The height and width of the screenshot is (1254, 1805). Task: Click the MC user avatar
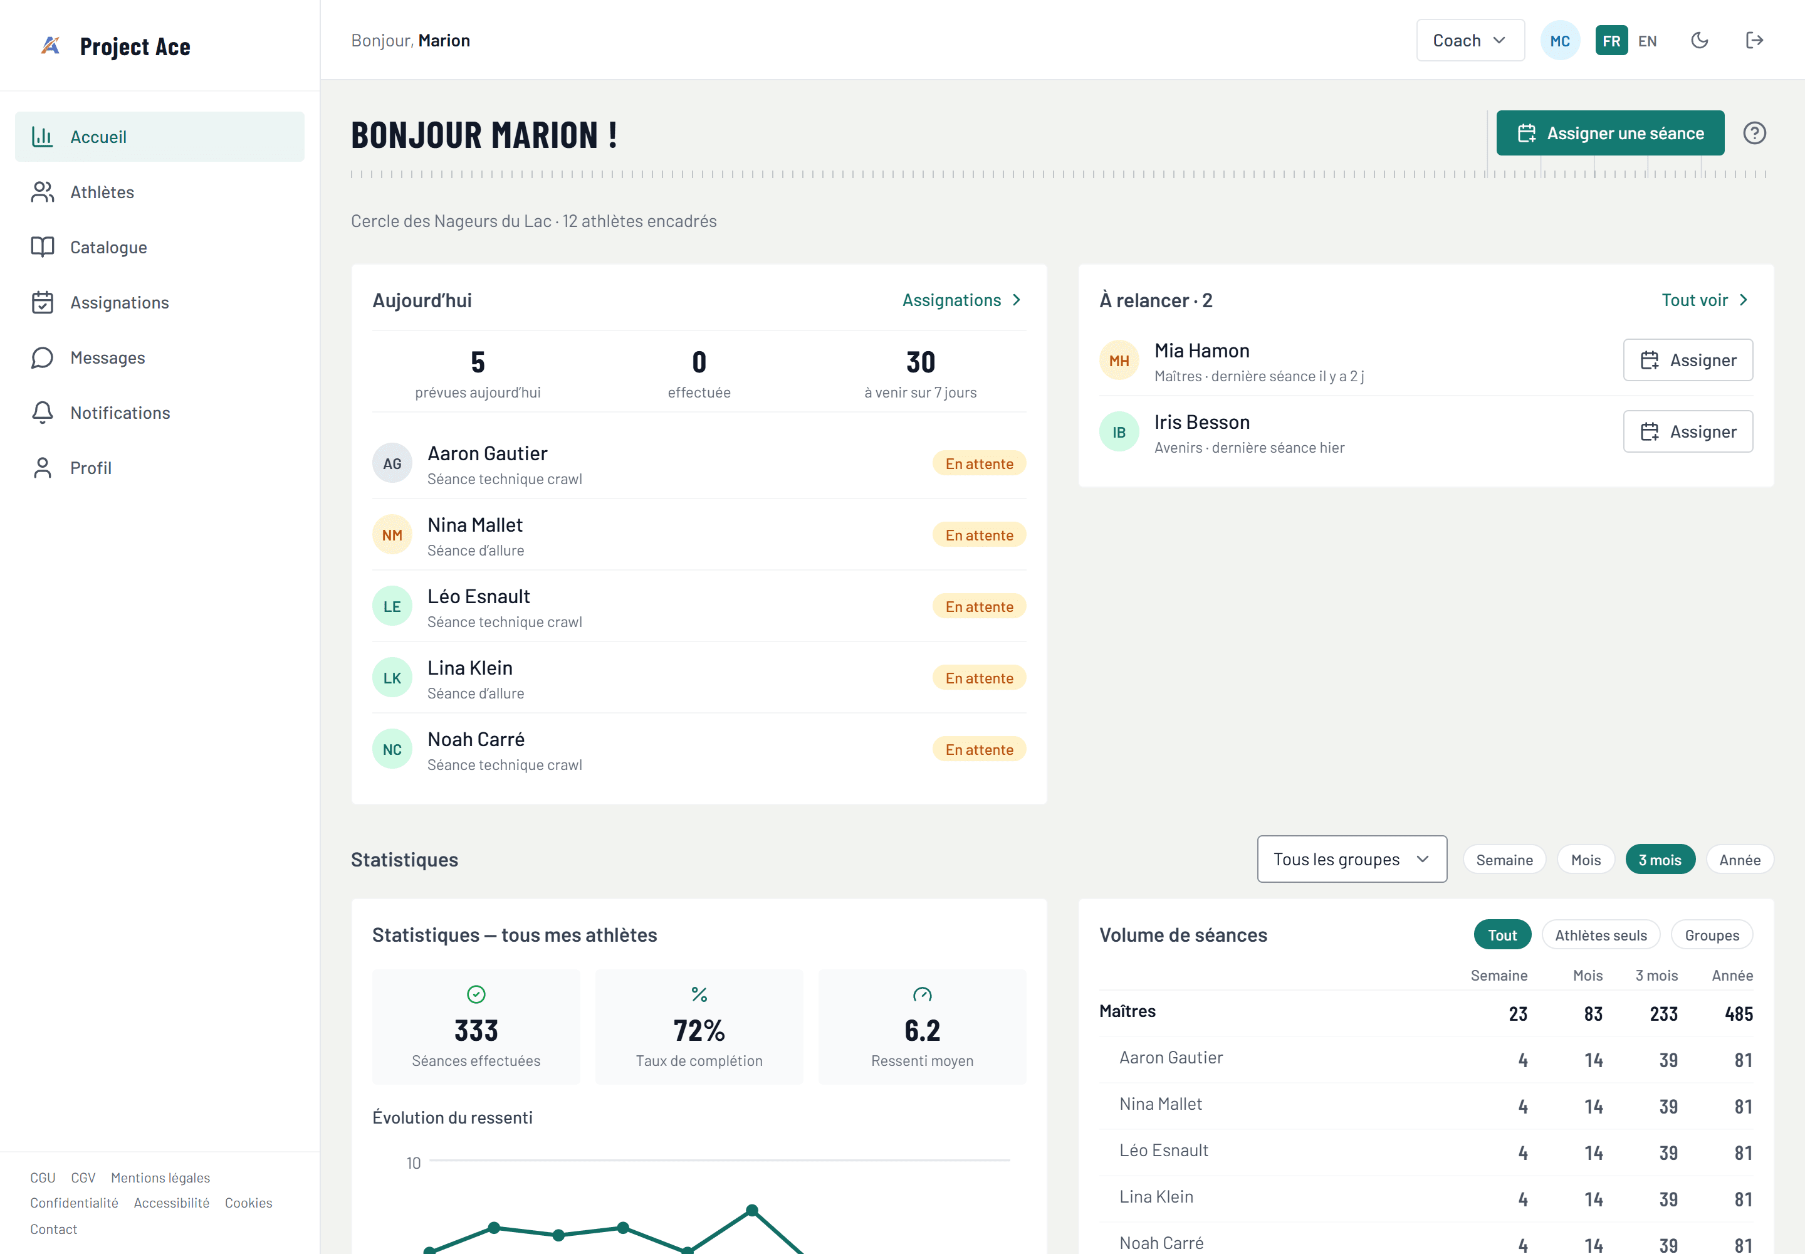point(1560,40)
